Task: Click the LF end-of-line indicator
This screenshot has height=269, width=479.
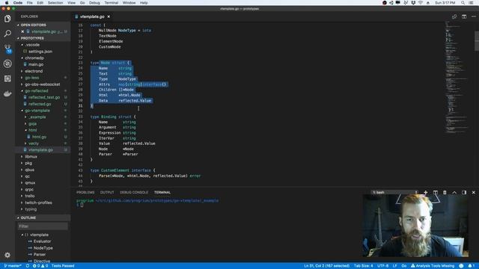Action: click(394, 266)
